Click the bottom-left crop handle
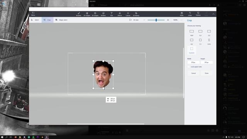The height and width of the screenshot is (139, 247). click(x=93, y=88)
